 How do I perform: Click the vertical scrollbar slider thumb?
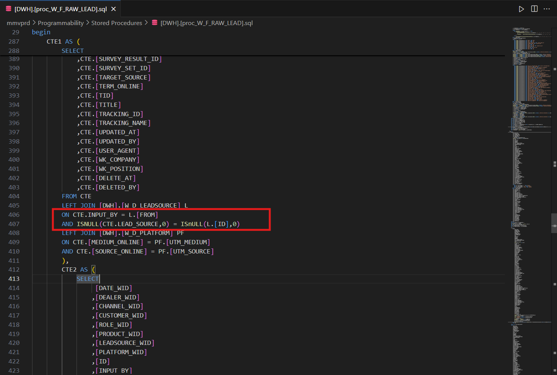coord(554,223)
